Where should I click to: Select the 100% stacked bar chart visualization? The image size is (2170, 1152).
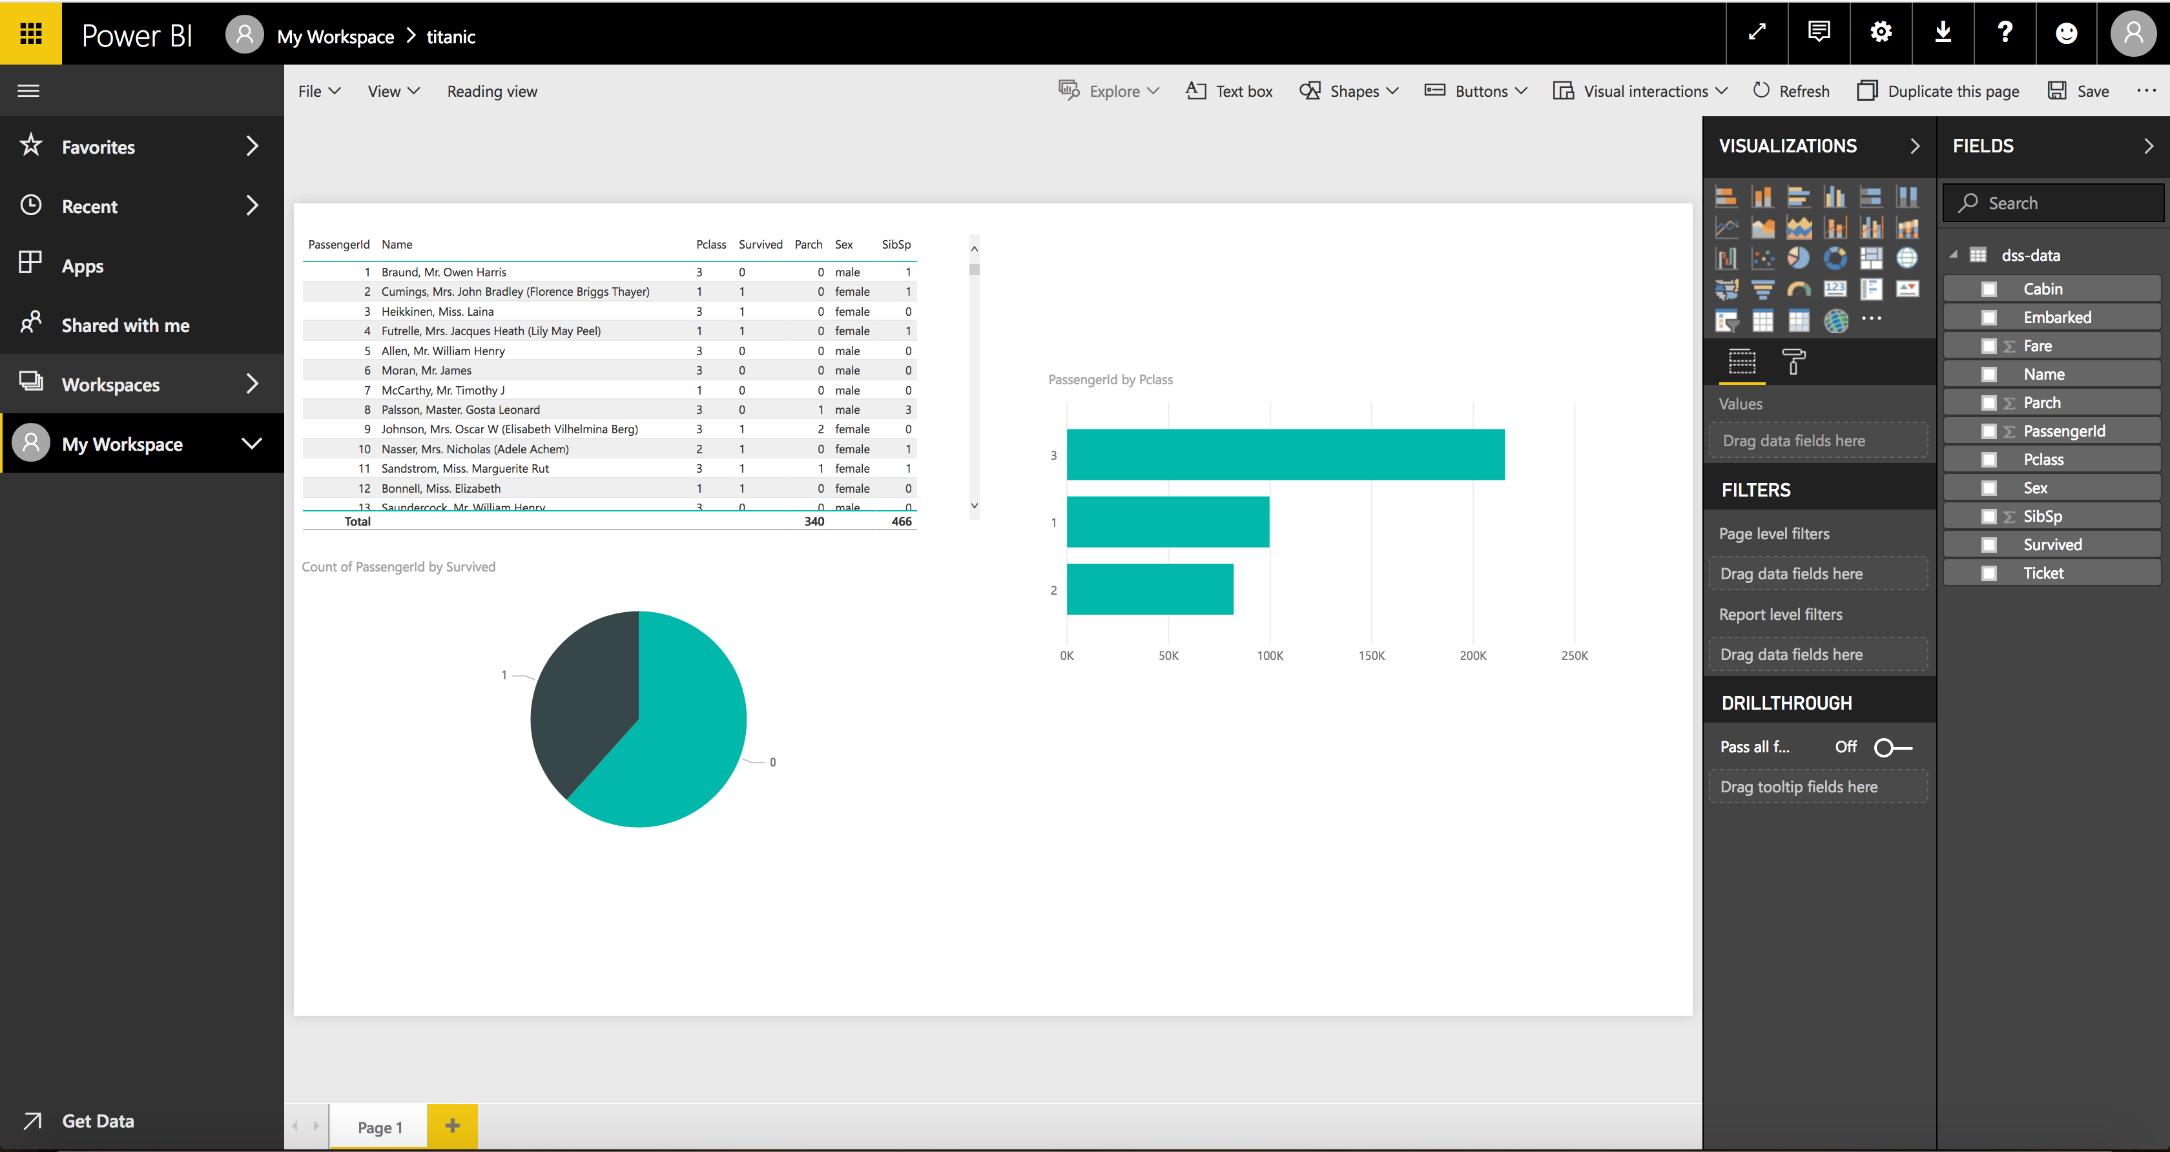point(1871,197)
